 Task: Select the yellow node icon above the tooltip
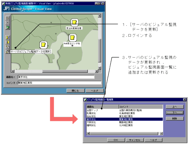43,45
